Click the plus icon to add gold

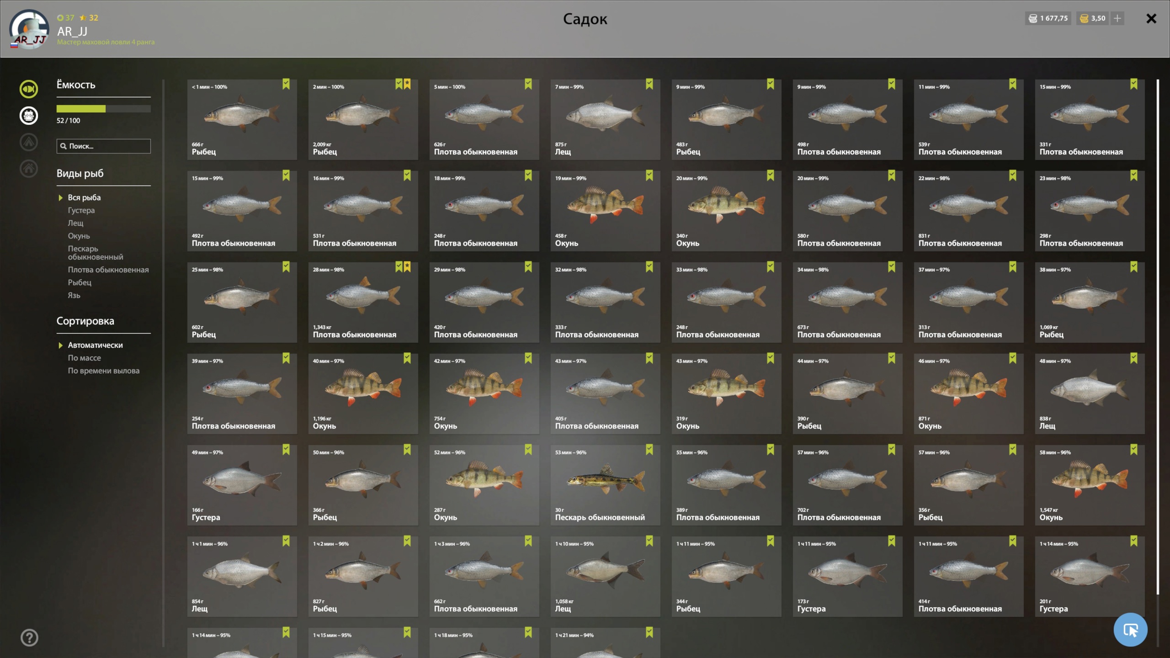(1117, 18)
